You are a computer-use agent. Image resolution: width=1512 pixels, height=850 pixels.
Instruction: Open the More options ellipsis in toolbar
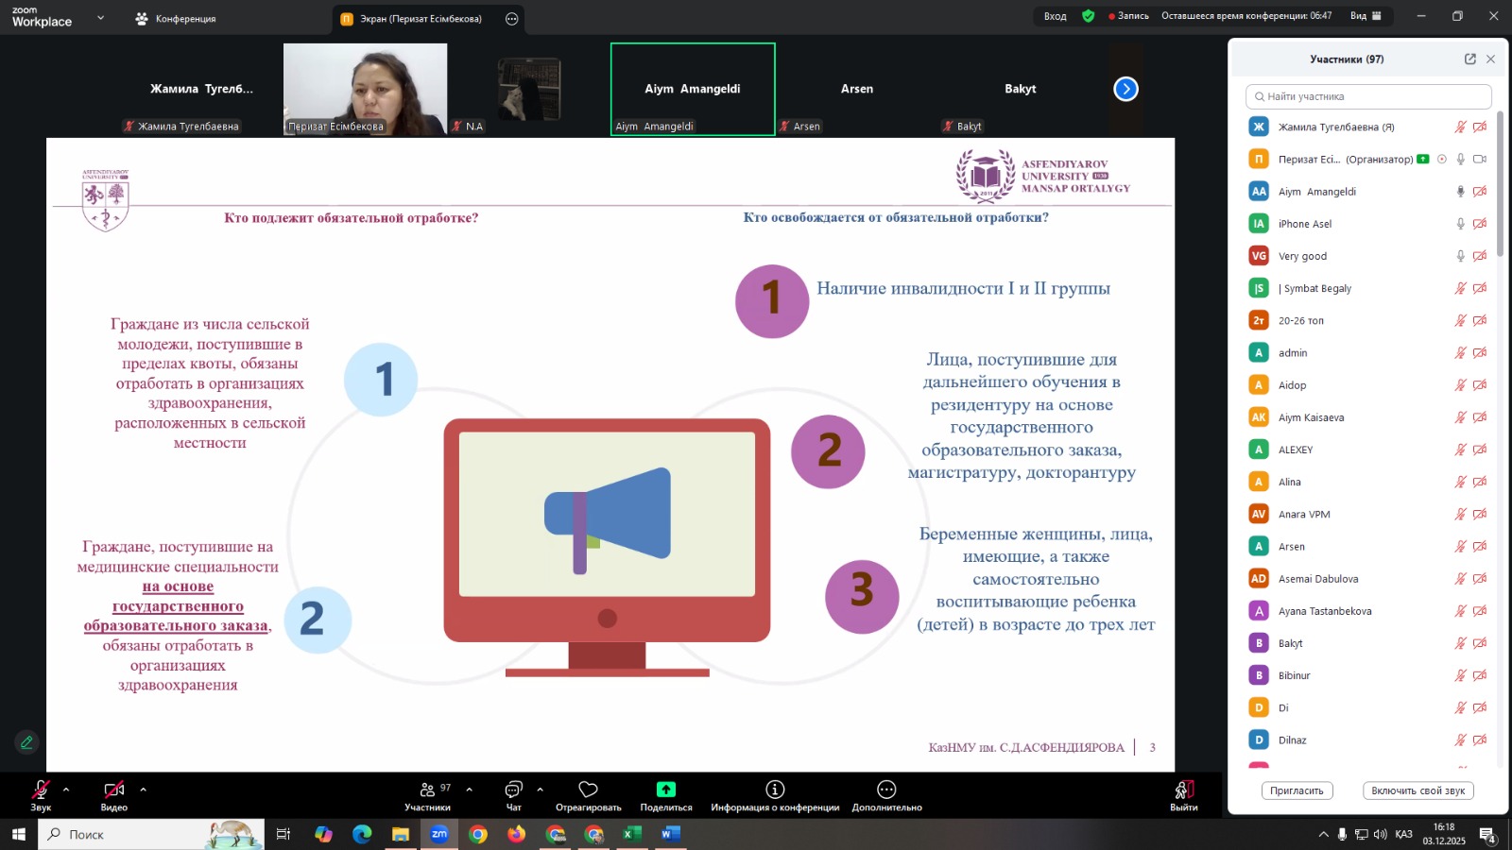pos(886,790)
